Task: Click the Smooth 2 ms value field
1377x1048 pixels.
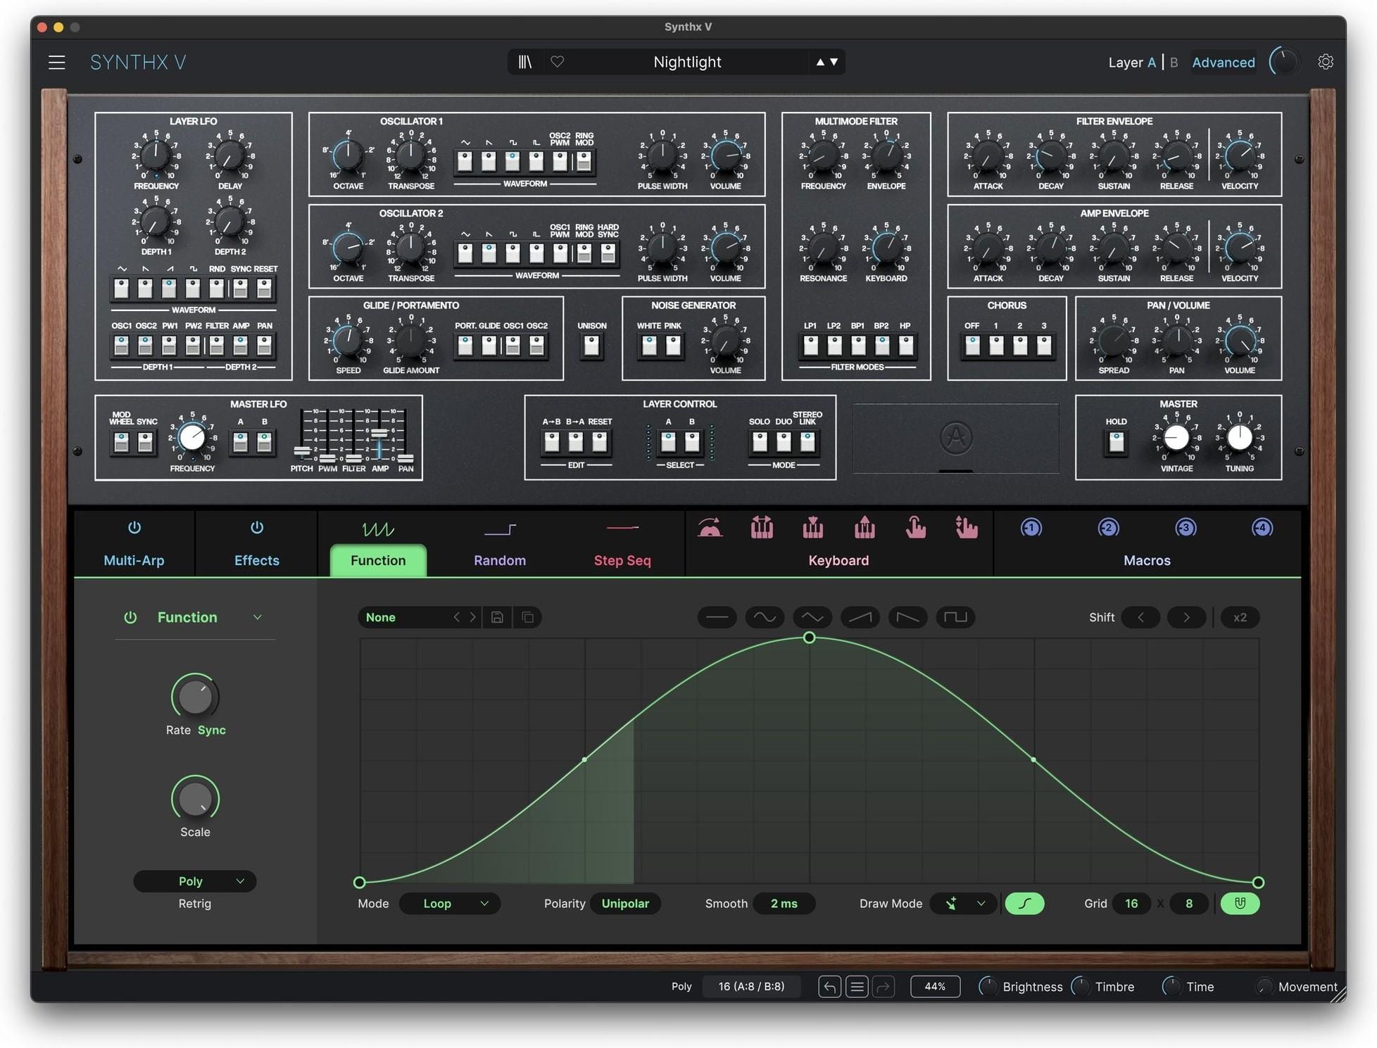Action: pos(784,904)
